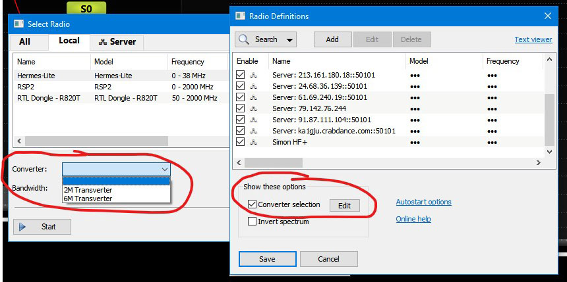The width and height of the screenshot is (567, 282).
Task: Click network icon beside Server 79.142.76.244
Action: [x=254, y=108]
